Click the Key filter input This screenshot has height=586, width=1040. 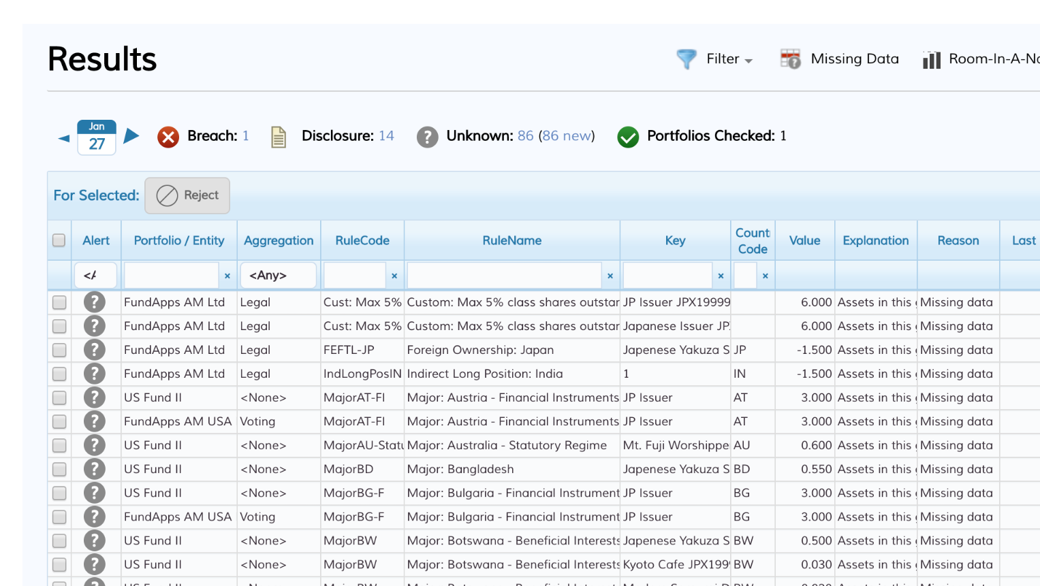pos(667,276)
